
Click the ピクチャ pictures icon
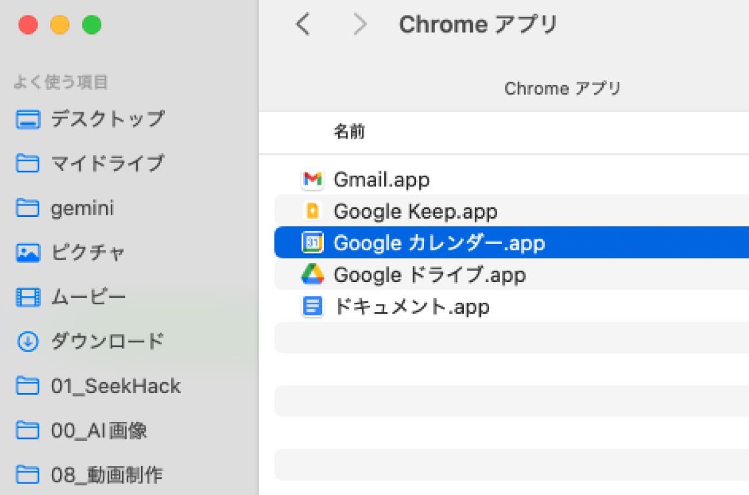click(x=28, y=253)
